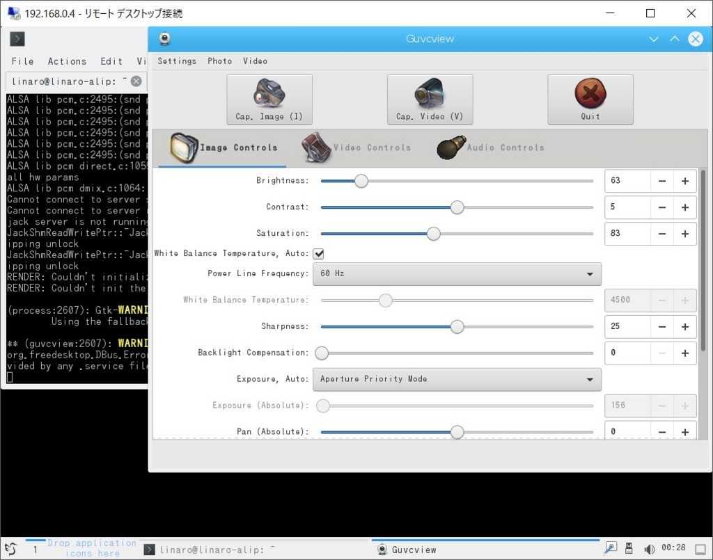Open the terminal's File menu
Viewport: 713px width, 560px height.
pyautogui.click(x=23, y=61)
